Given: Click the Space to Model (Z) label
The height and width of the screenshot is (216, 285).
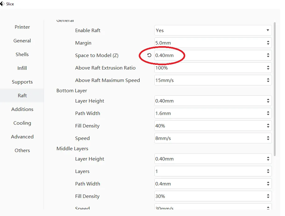Looking at the screenshot, I should [97, 55].
